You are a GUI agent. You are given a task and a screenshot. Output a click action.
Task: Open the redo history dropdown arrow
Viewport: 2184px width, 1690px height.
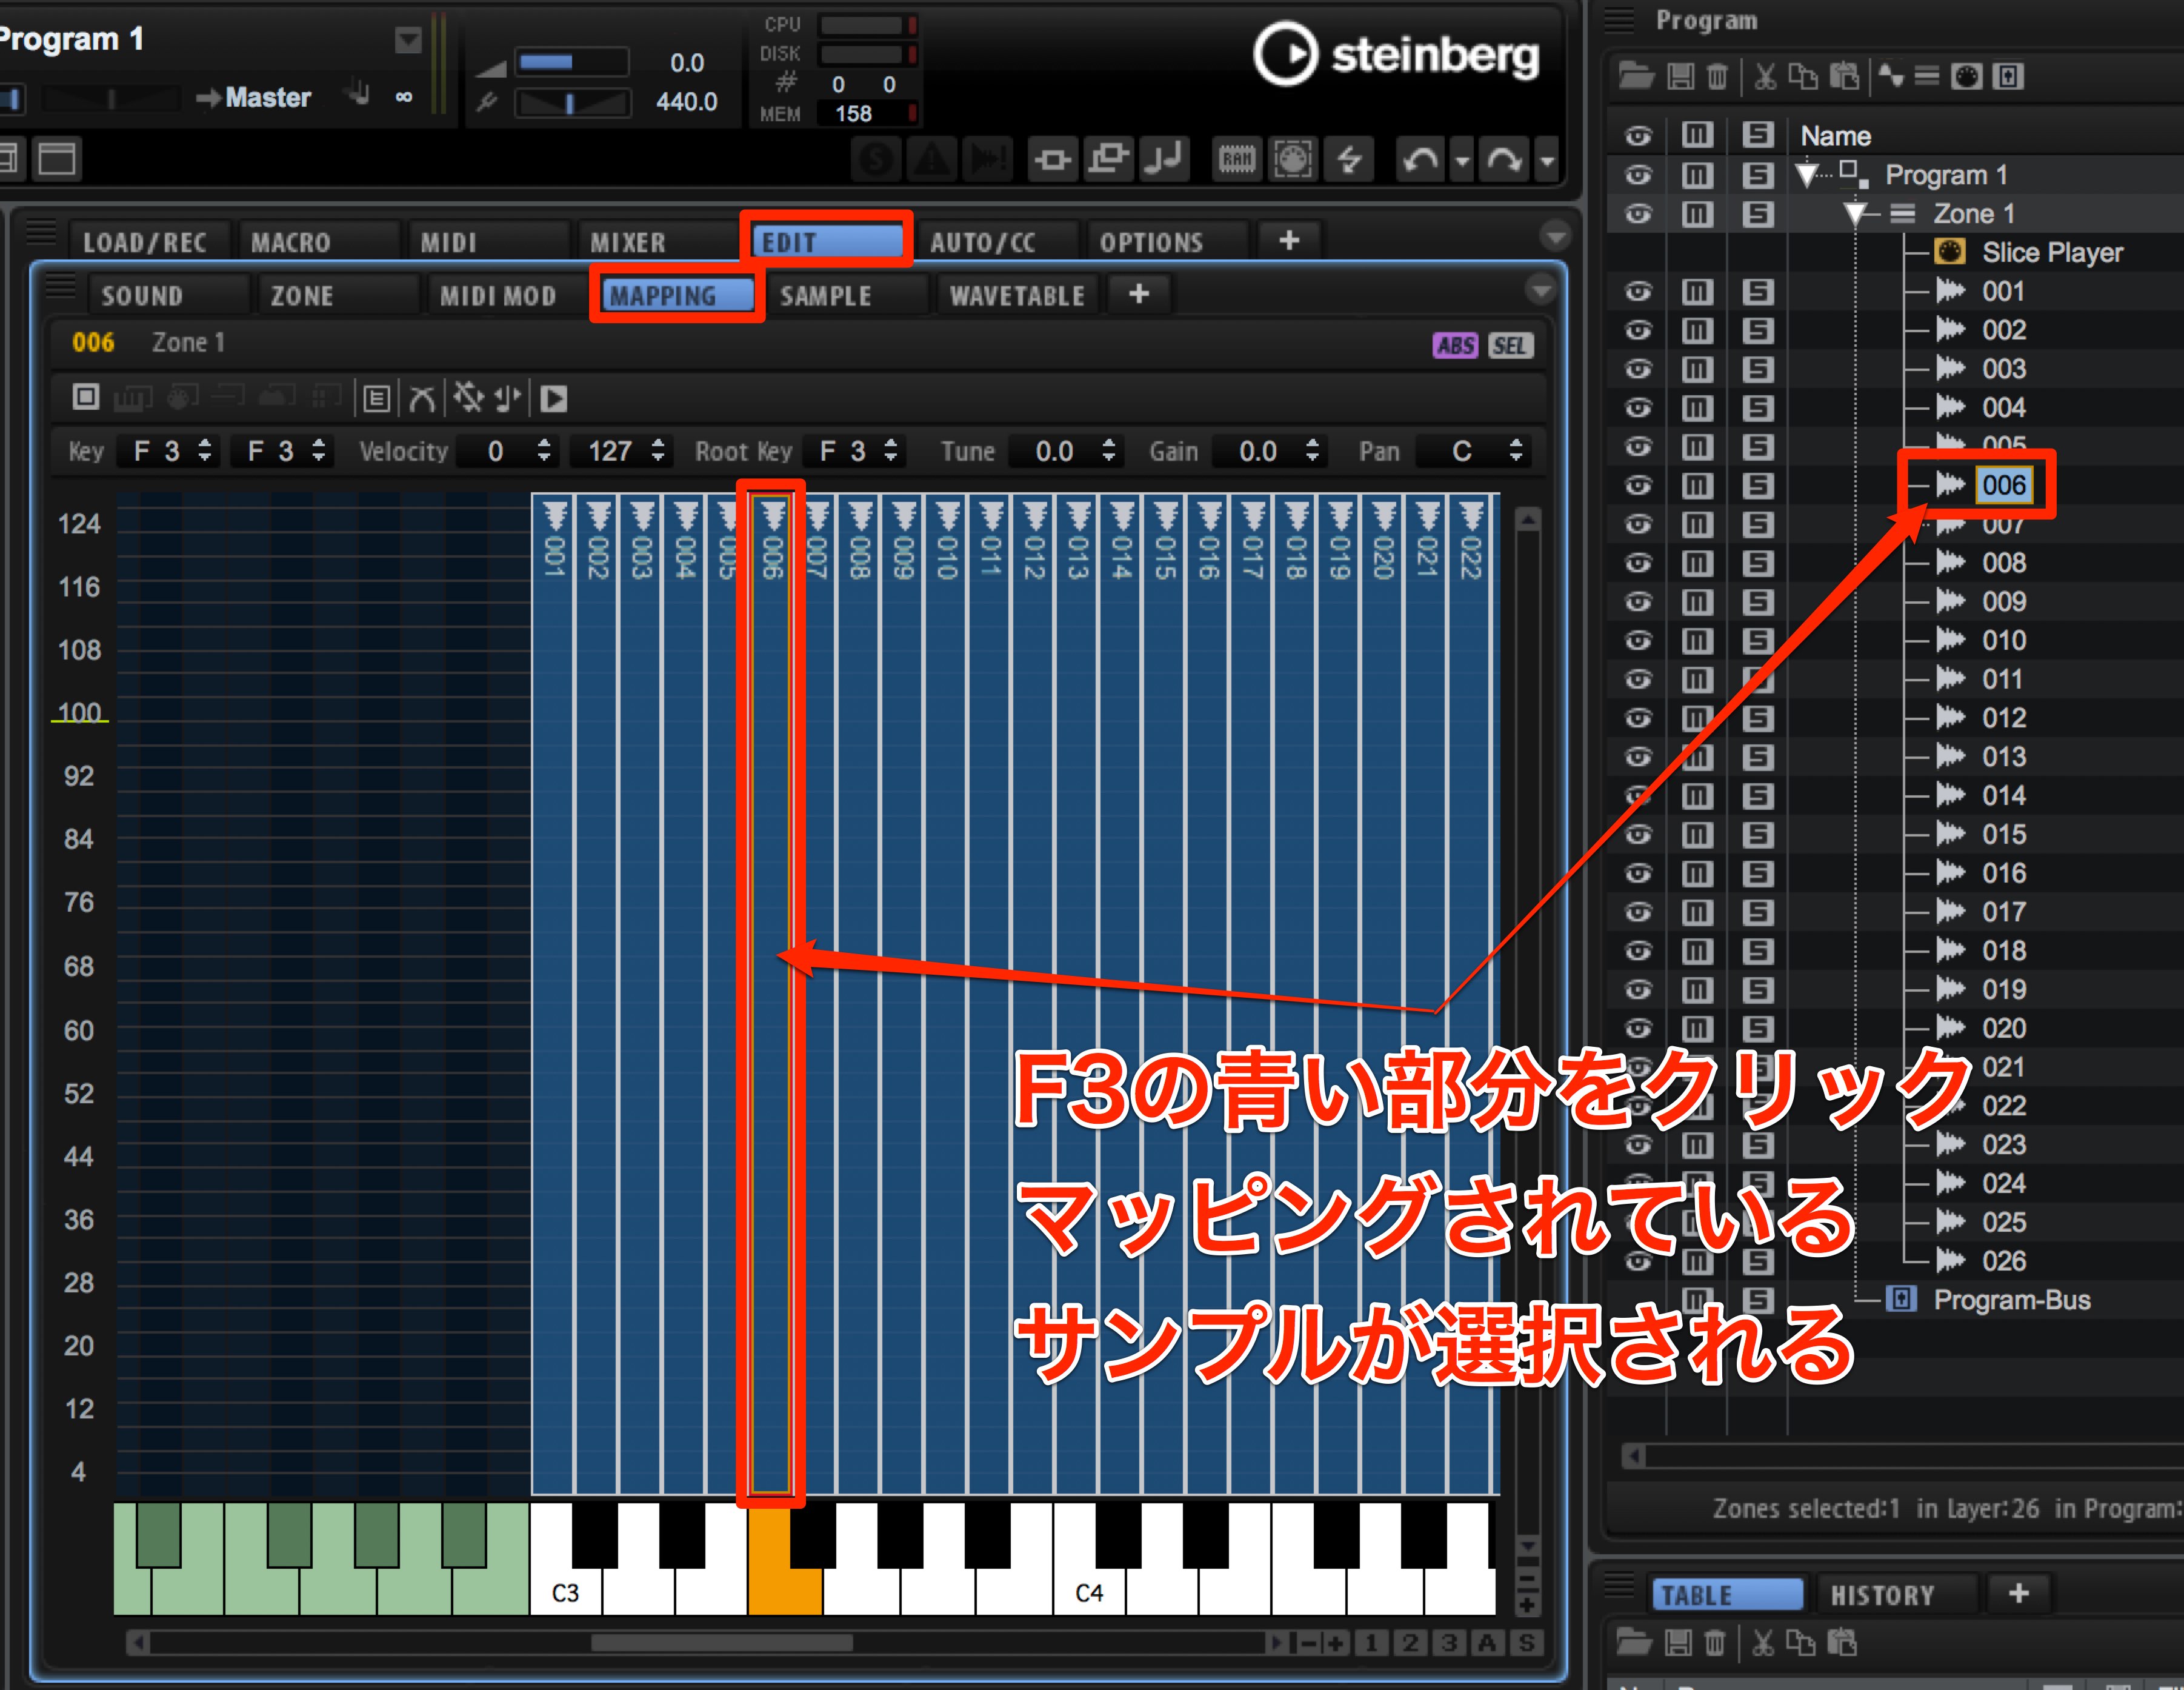pyautogui.click(x=1547, y=160)
